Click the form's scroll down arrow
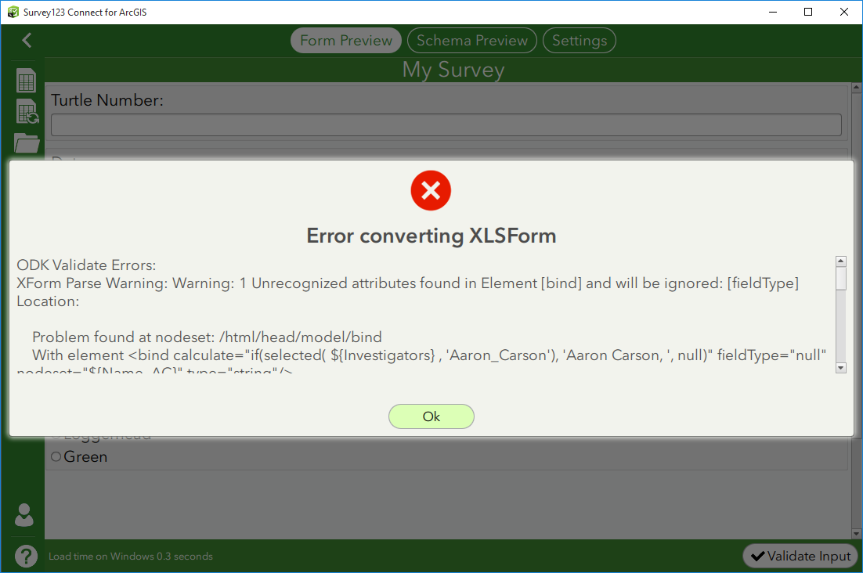Image resolution: width=863 pixels, height=573 pixels. pyautogui.click(x=856, y=533)
